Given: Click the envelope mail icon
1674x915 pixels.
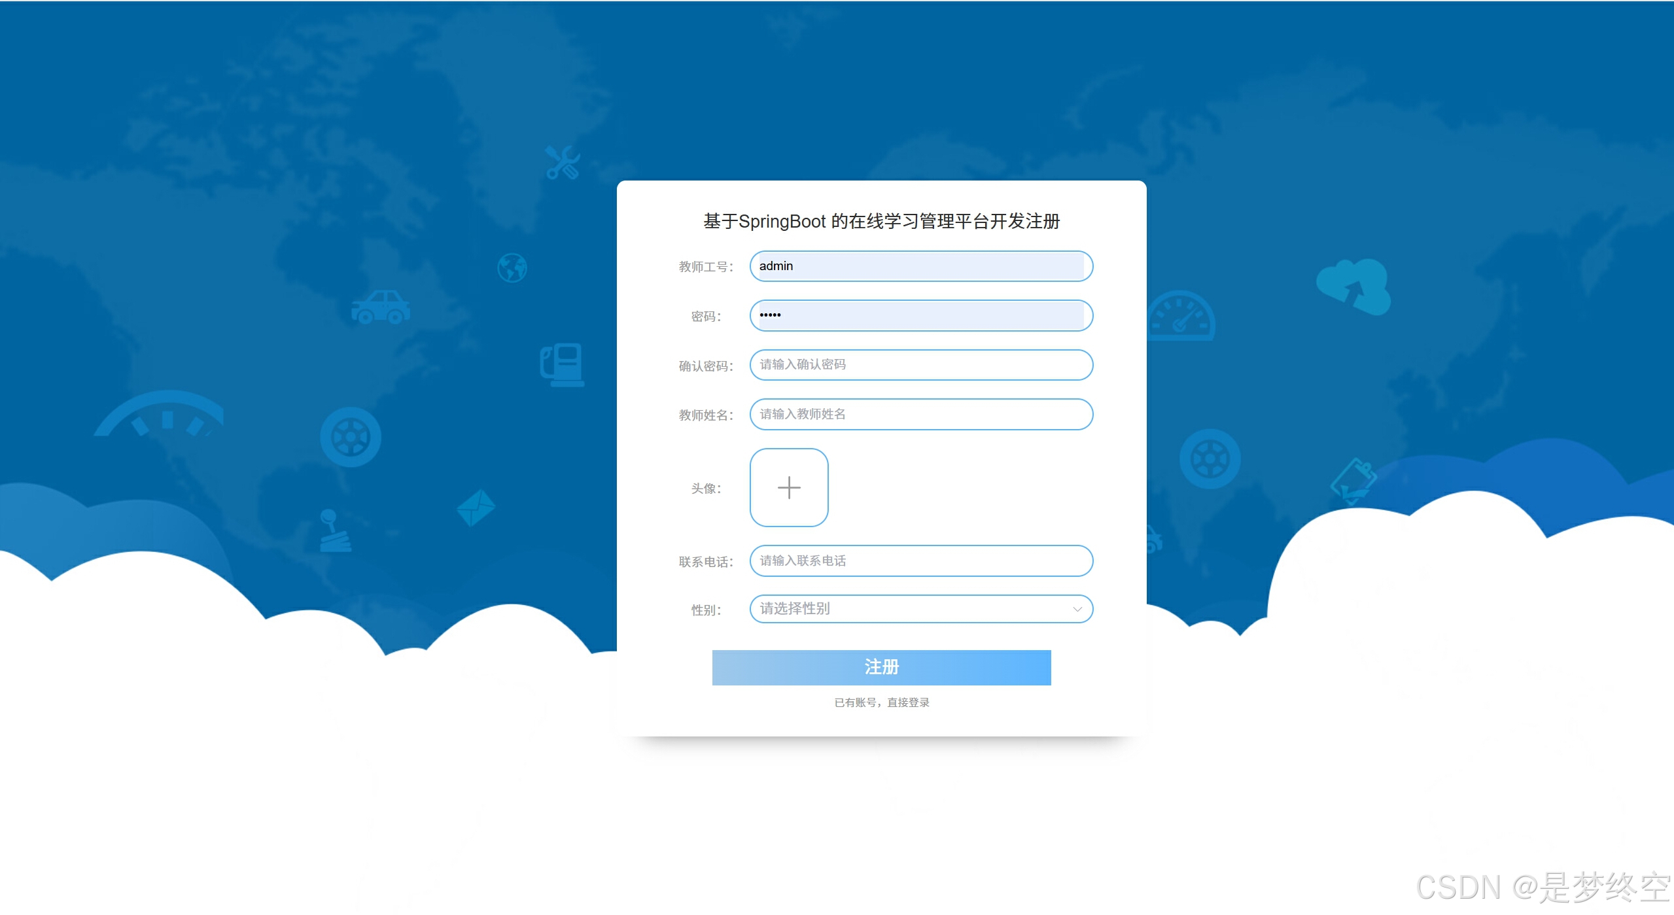Looking at the screenshot, I should click(476, 508).
